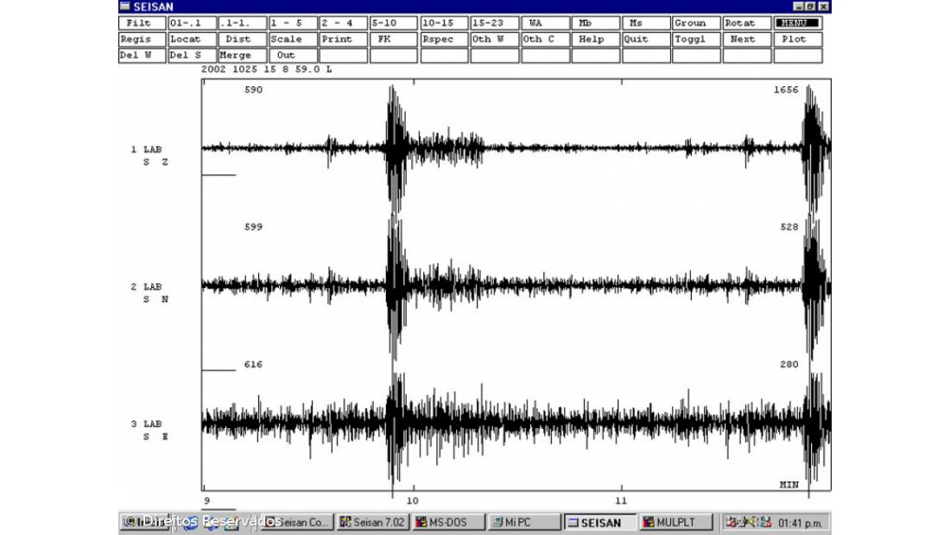Restore the Seisan Co... taskbar window
Screen dimensions: 950x535
(x=296, y=522)
